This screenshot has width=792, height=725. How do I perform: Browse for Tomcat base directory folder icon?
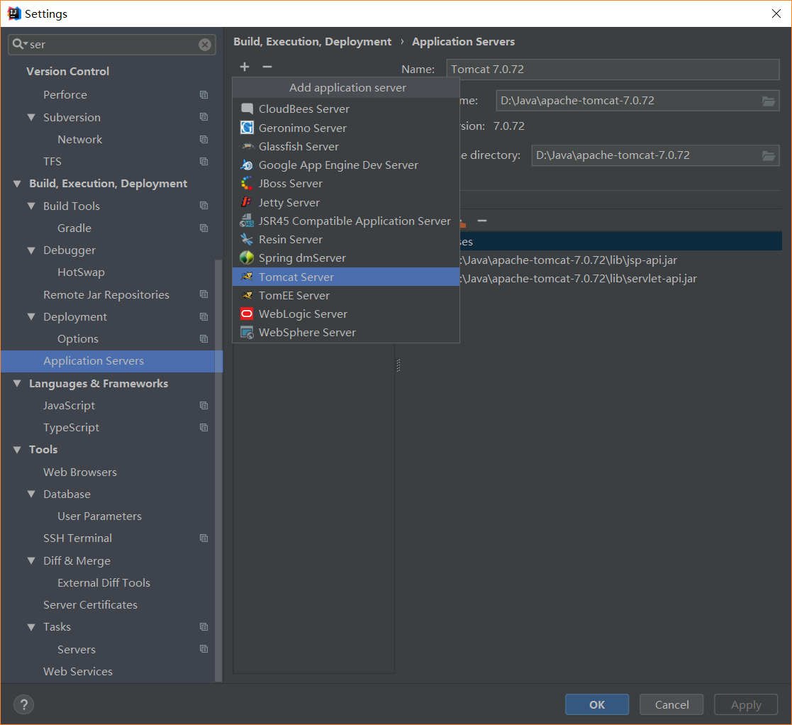(769, 155)
